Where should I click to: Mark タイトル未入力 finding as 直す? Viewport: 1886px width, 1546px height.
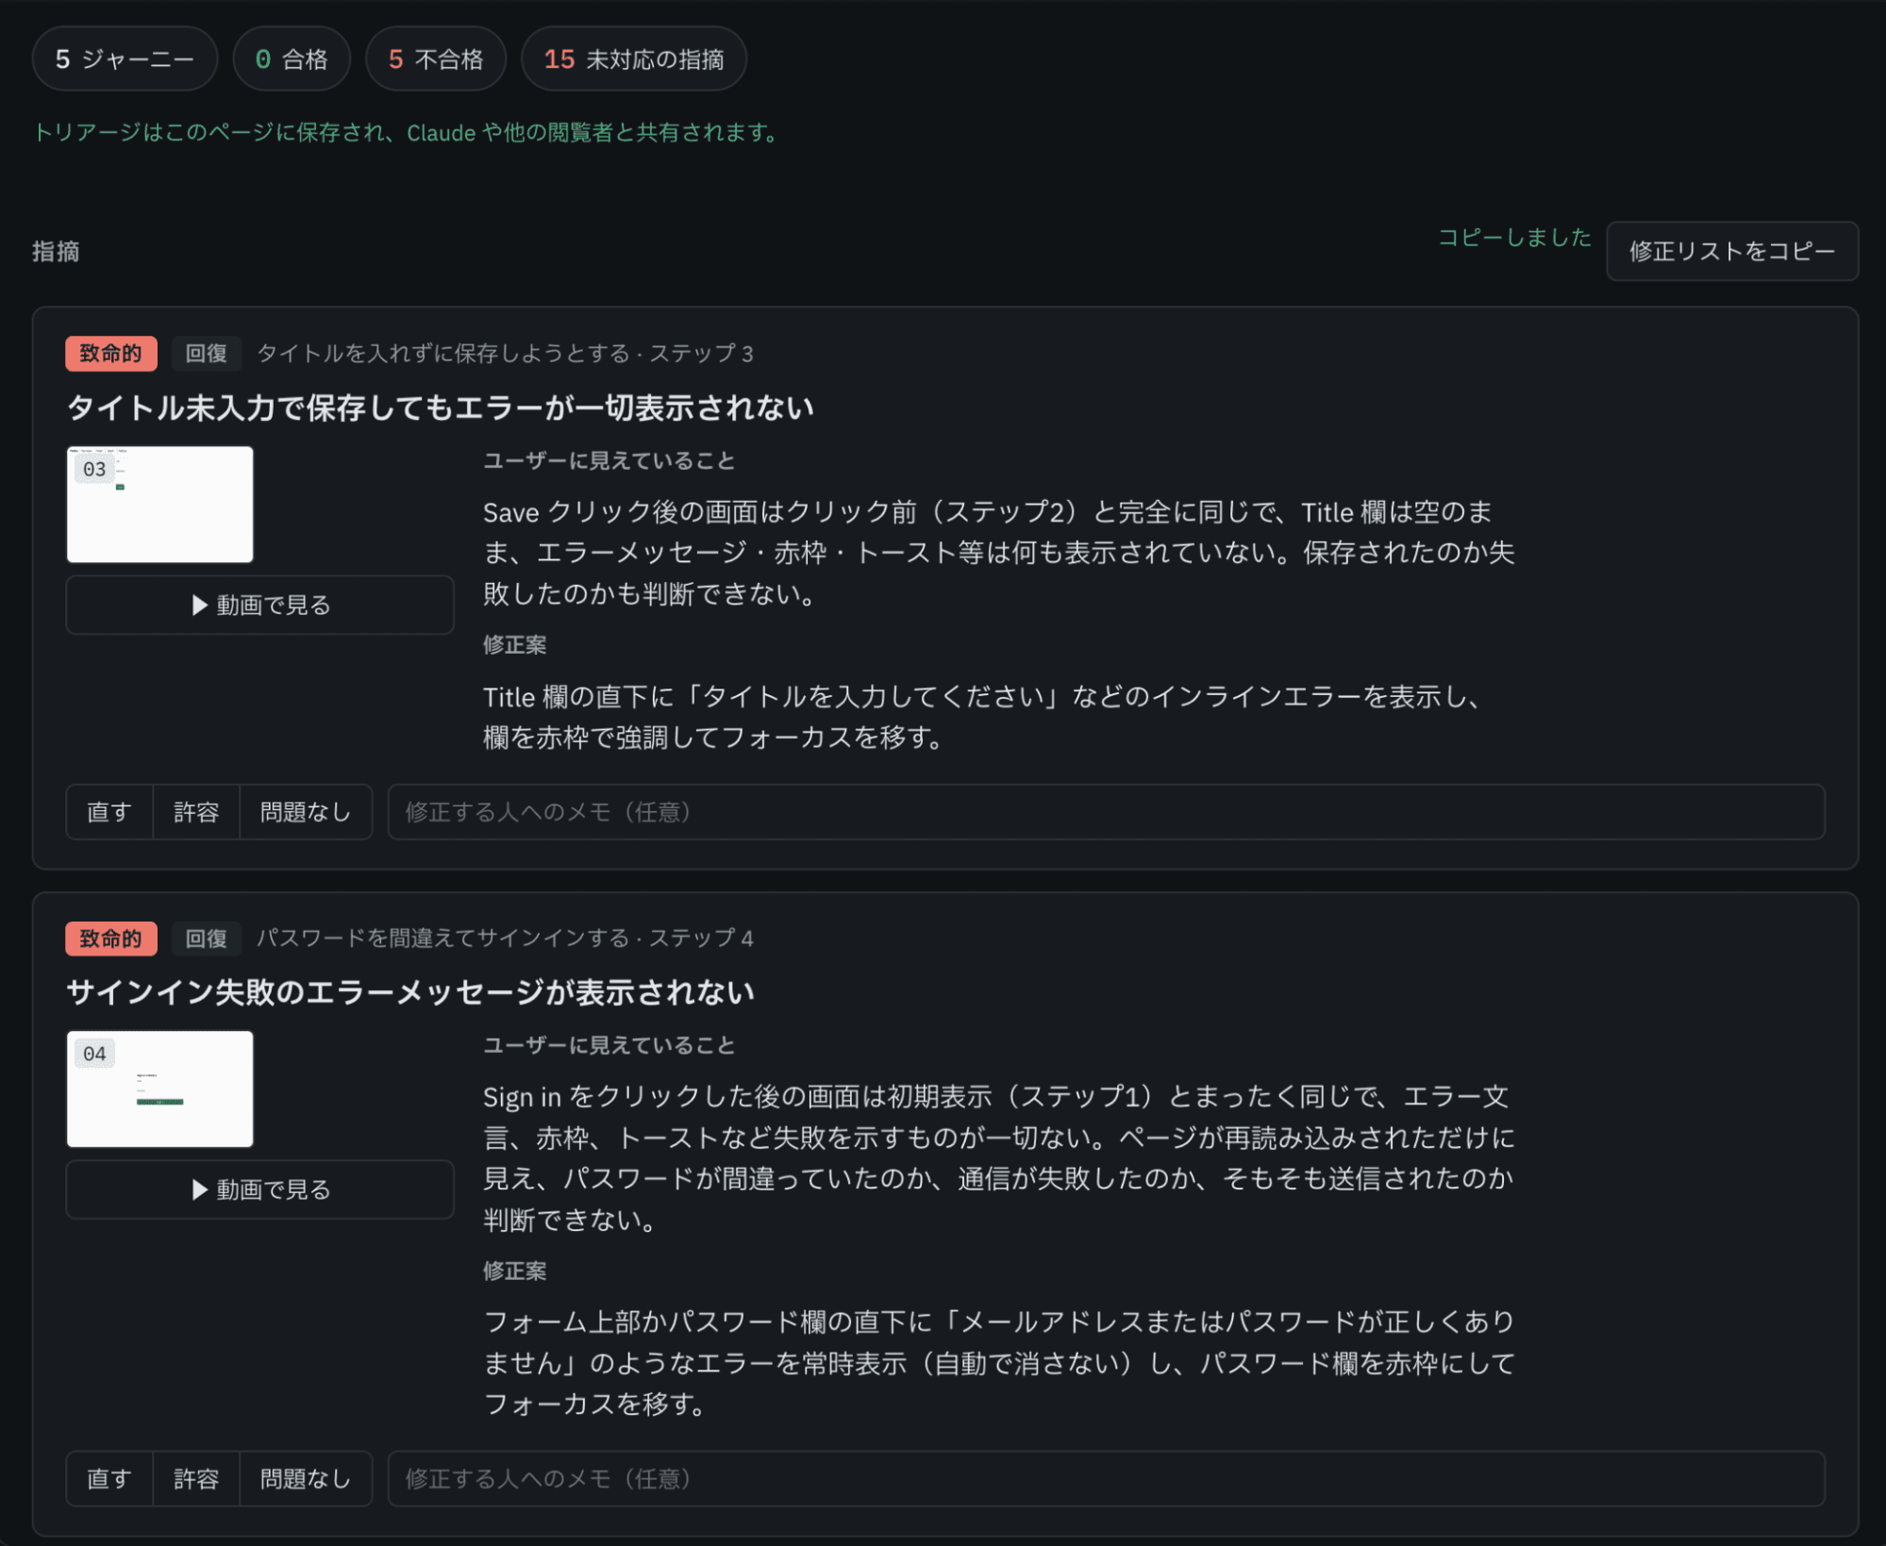(109, 812)
